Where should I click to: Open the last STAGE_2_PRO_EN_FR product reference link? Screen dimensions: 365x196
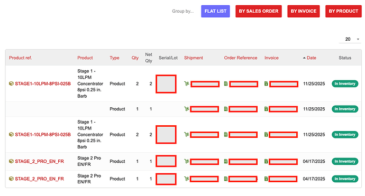[x=39, y=179]
